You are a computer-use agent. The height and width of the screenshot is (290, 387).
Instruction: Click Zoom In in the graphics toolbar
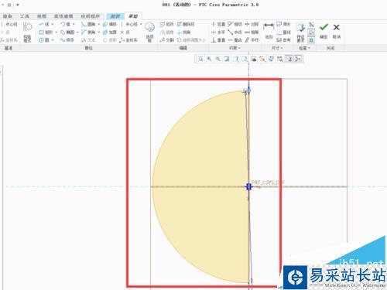(x=209, y=59)
